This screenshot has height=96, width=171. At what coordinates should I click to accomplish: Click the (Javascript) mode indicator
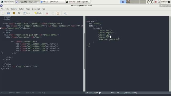point(130,93)
